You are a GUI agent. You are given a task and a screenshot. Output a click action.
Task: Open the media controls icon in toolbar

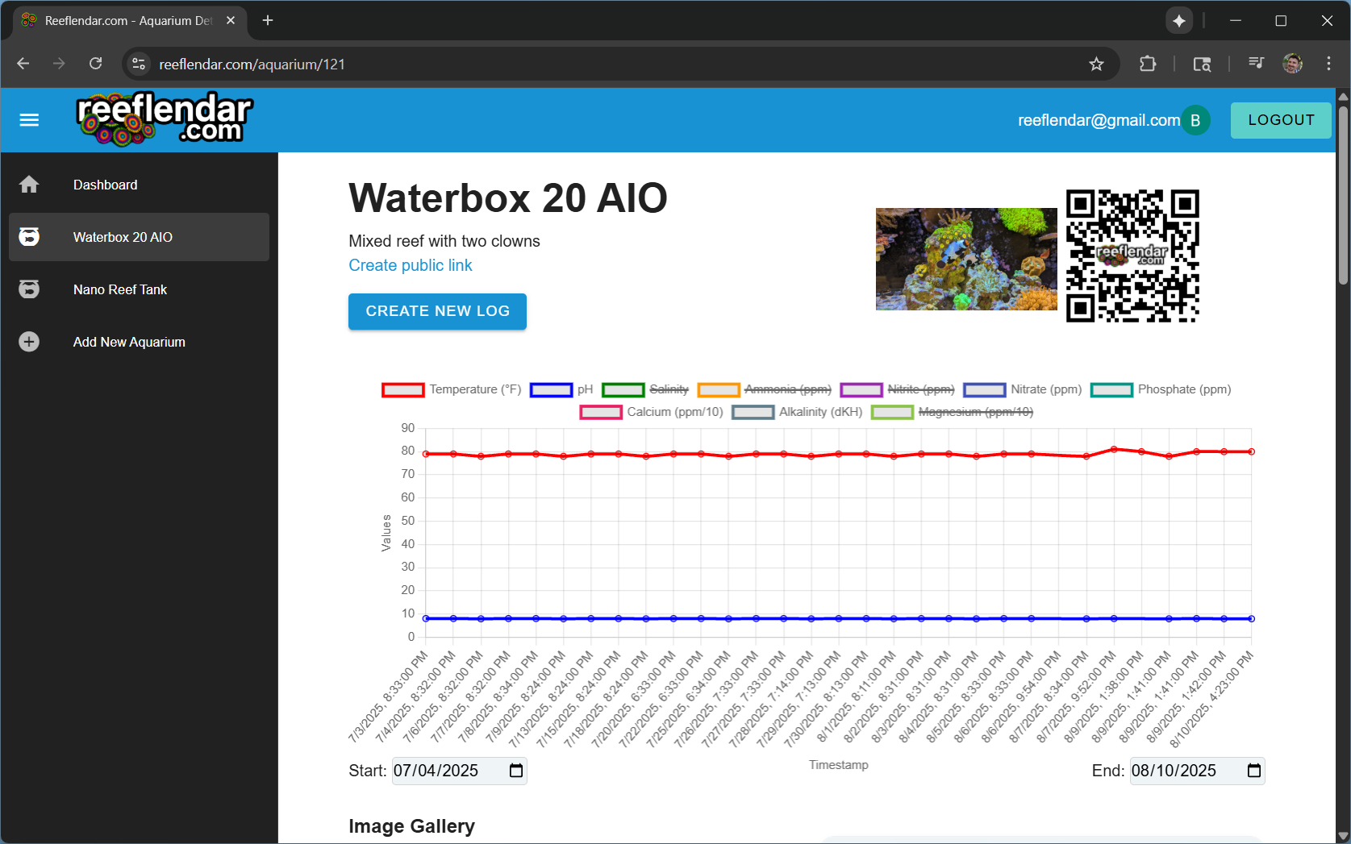(1256, 64)
